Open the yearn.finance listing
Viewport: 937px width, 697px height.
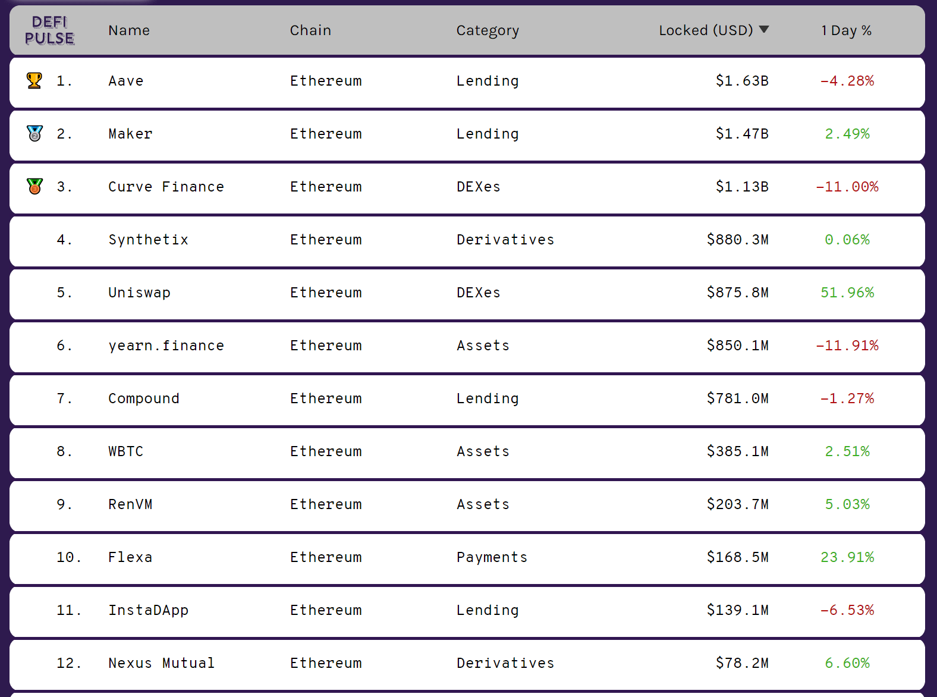(166, 346)
